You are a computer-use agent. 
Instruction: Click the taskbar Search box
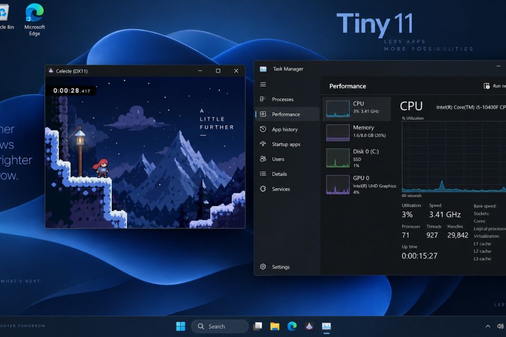[220, 326]
